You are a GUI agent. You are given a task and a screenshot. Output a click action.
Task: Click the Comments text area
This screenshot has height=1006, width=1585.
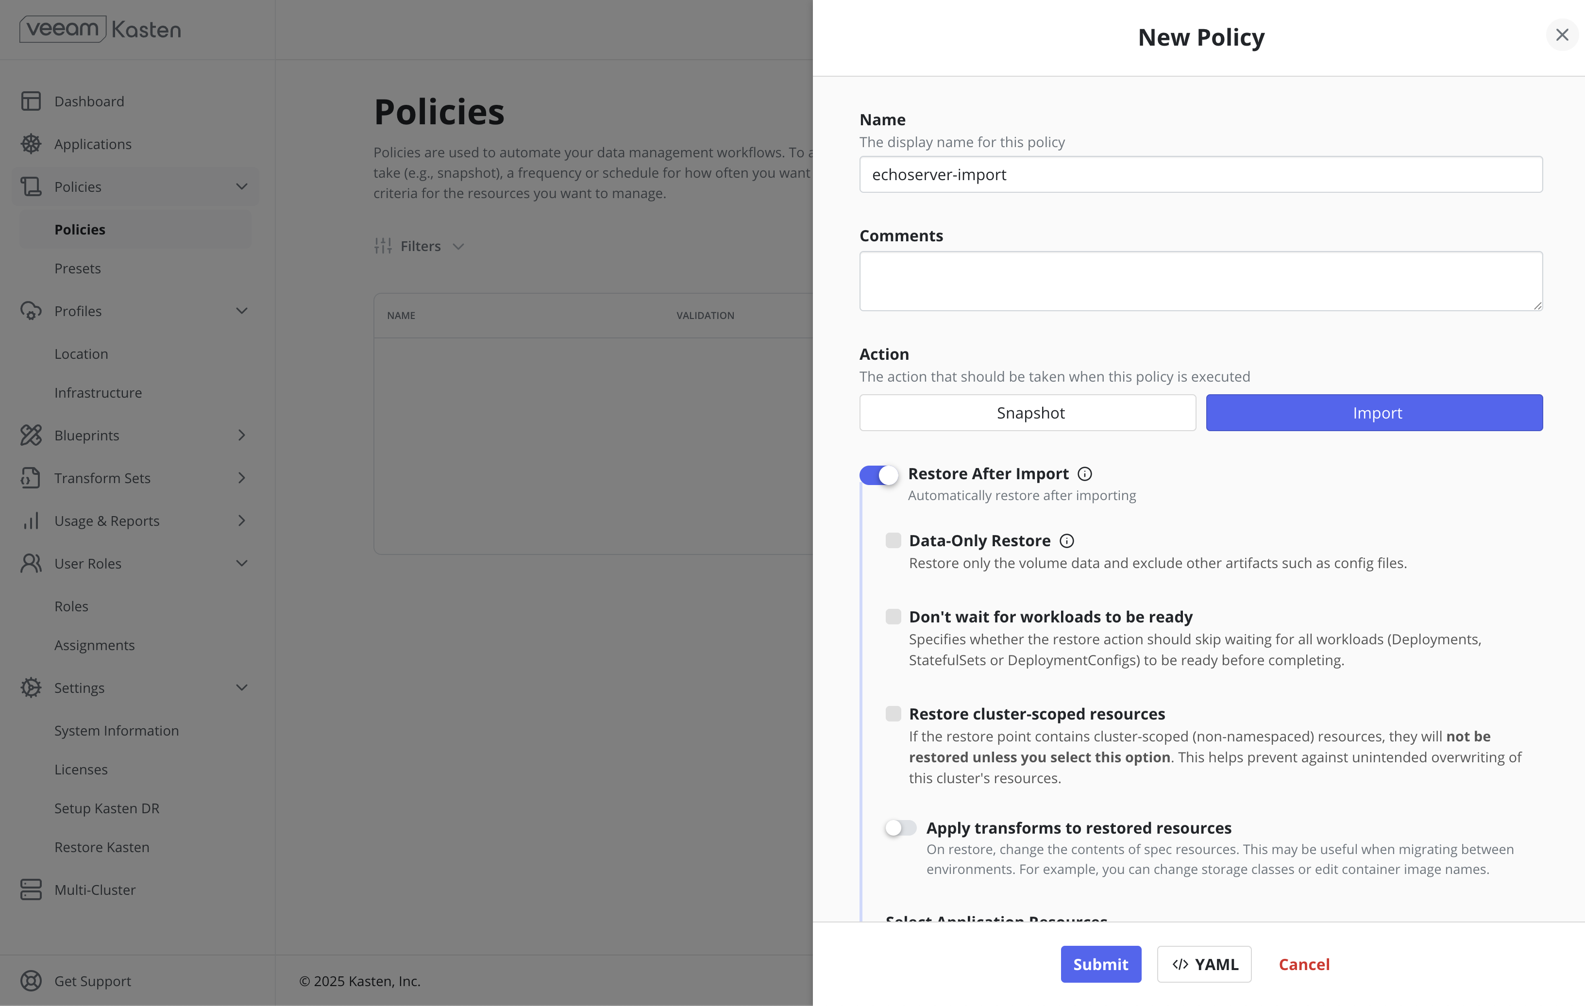1201,281
